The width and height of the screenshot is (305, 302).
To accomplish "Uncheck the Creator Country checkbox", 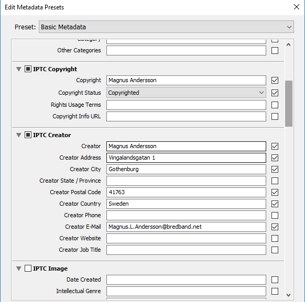I will coord(275,204).
